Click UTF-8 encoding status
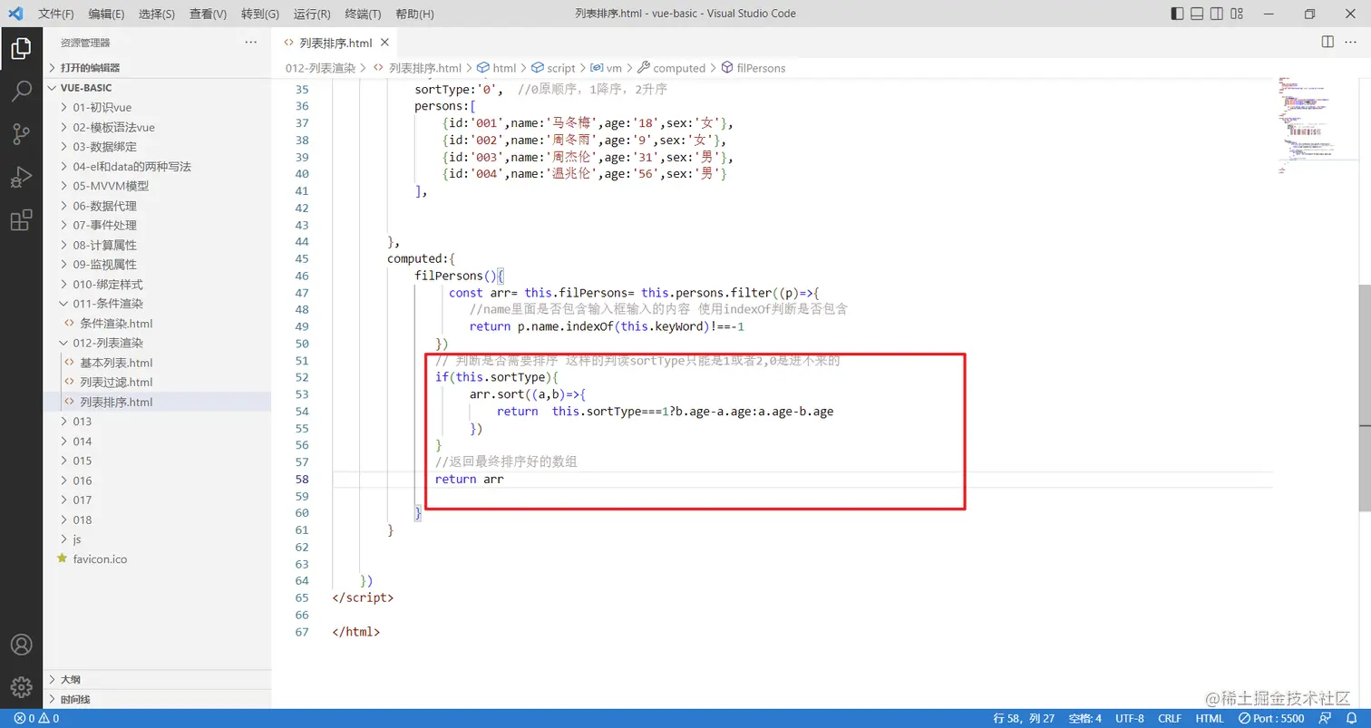 [x=1130, y=718]
